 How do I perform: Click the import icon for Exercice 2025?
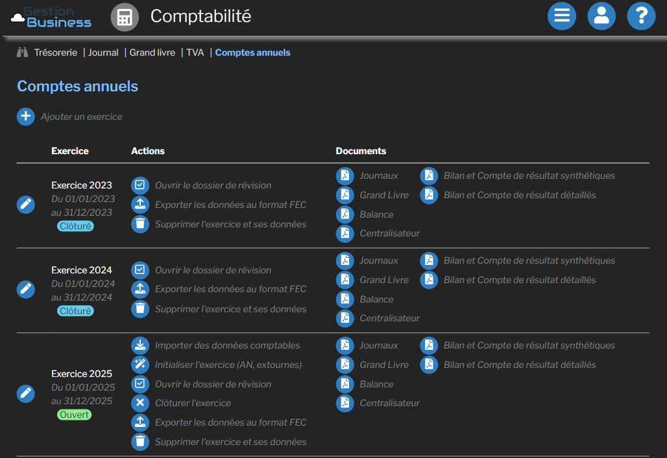[140, 345]
